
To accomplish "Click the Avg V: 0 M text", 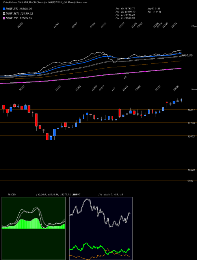I will point(154,9).
